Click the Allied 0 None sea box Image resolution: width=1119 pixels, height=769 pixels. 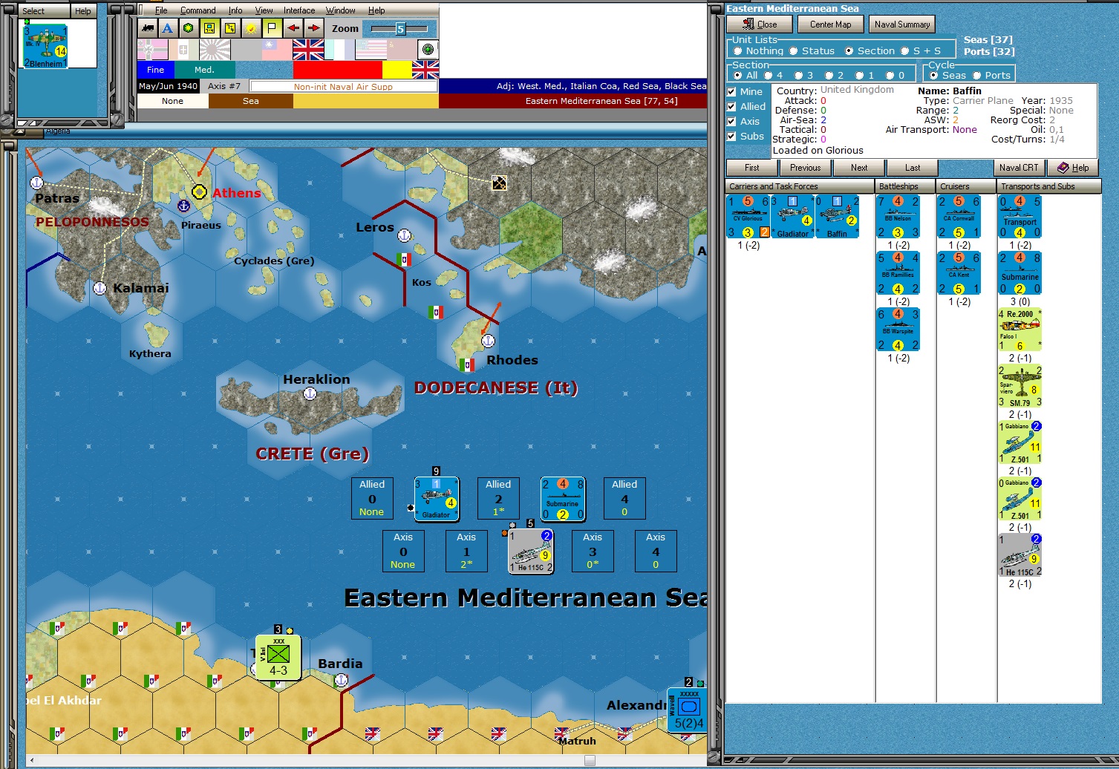[372, 498]
